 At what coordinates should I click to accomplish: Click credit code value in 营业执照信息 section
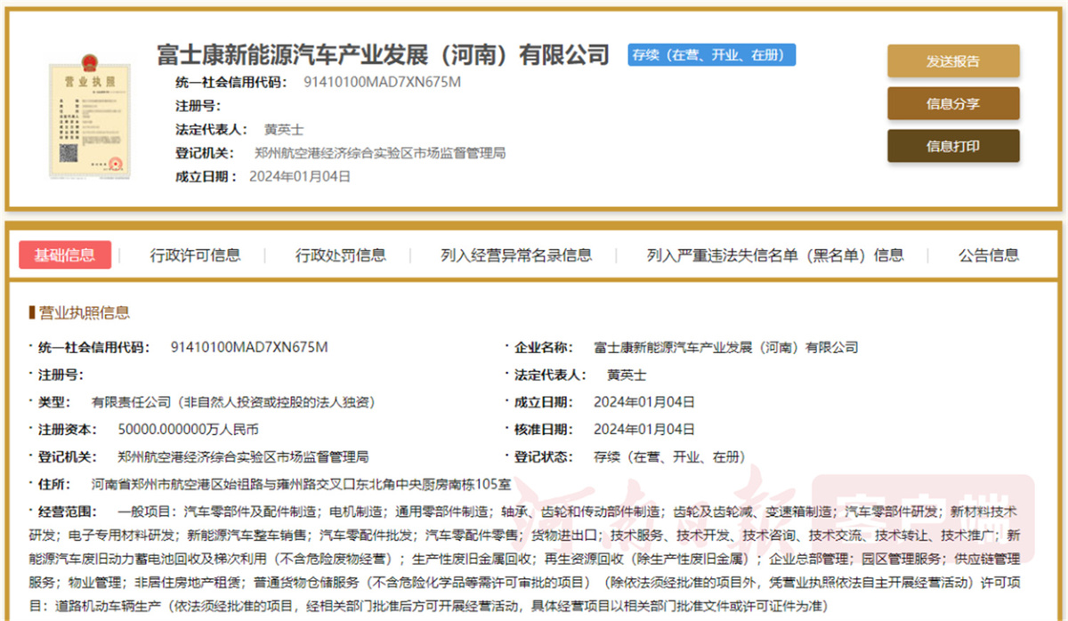tap(249, 347)
